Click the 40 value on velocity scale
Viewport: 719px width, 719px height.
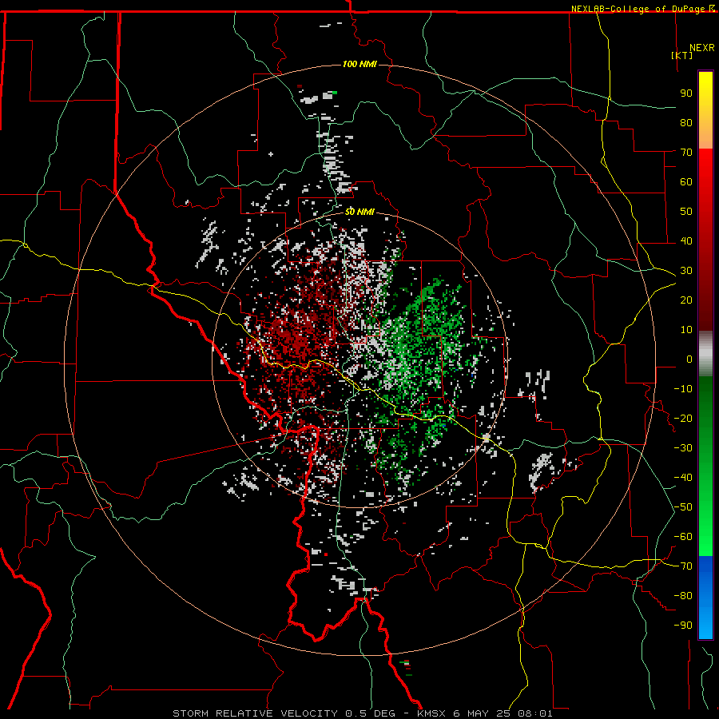pos(686,241)
